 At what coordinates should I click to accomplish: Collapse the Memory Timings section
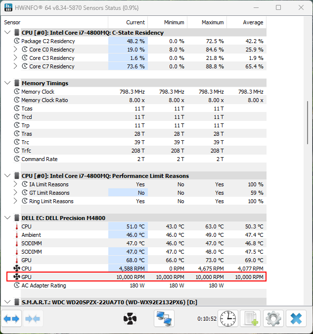pos(7,83)
